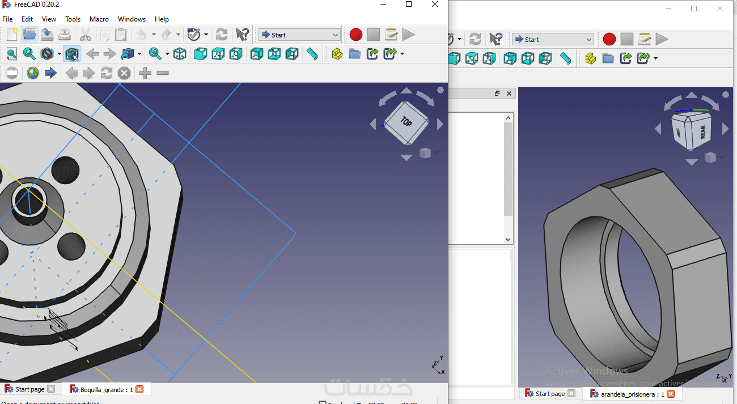Click the scissors Cut icon
Image resolution: width=737 pixels, height=404 pixels.
[x=86, y=35]
